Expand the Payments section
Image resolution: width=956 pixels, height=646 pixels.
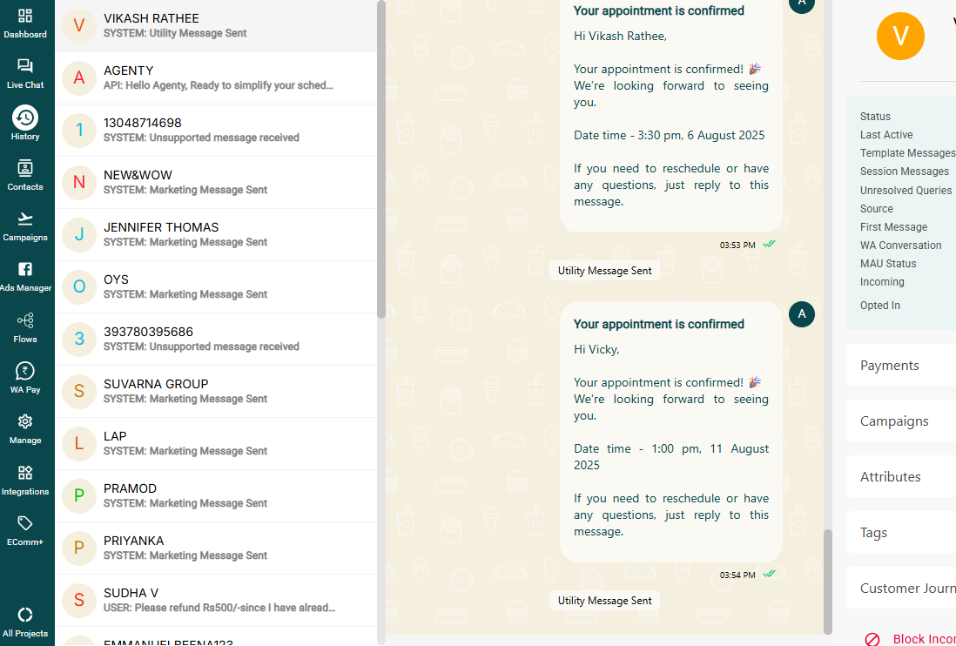pos(901,365)
